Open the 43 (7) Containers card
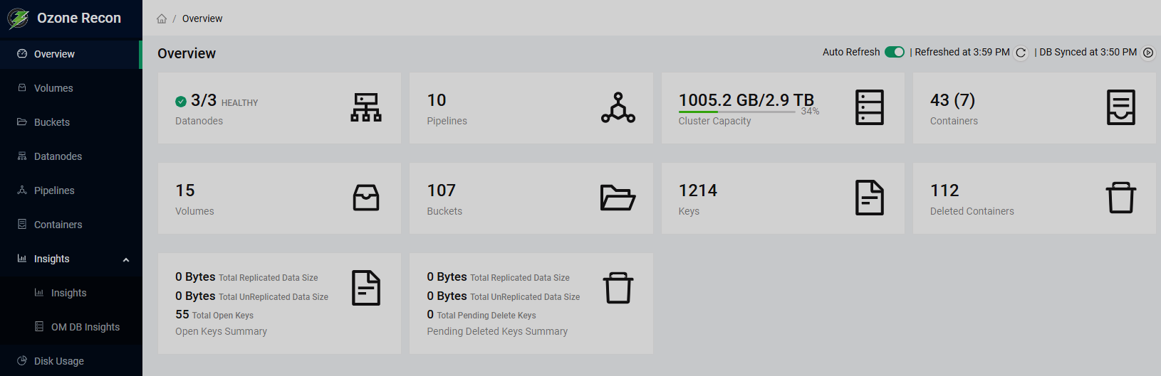The height and width of the screenshot is (376, 1161). coord(1034,108)
